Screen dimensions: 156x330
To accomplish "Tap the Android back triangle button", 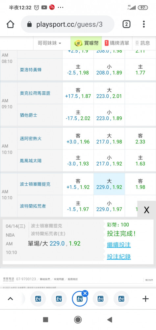I will (110, 320).
